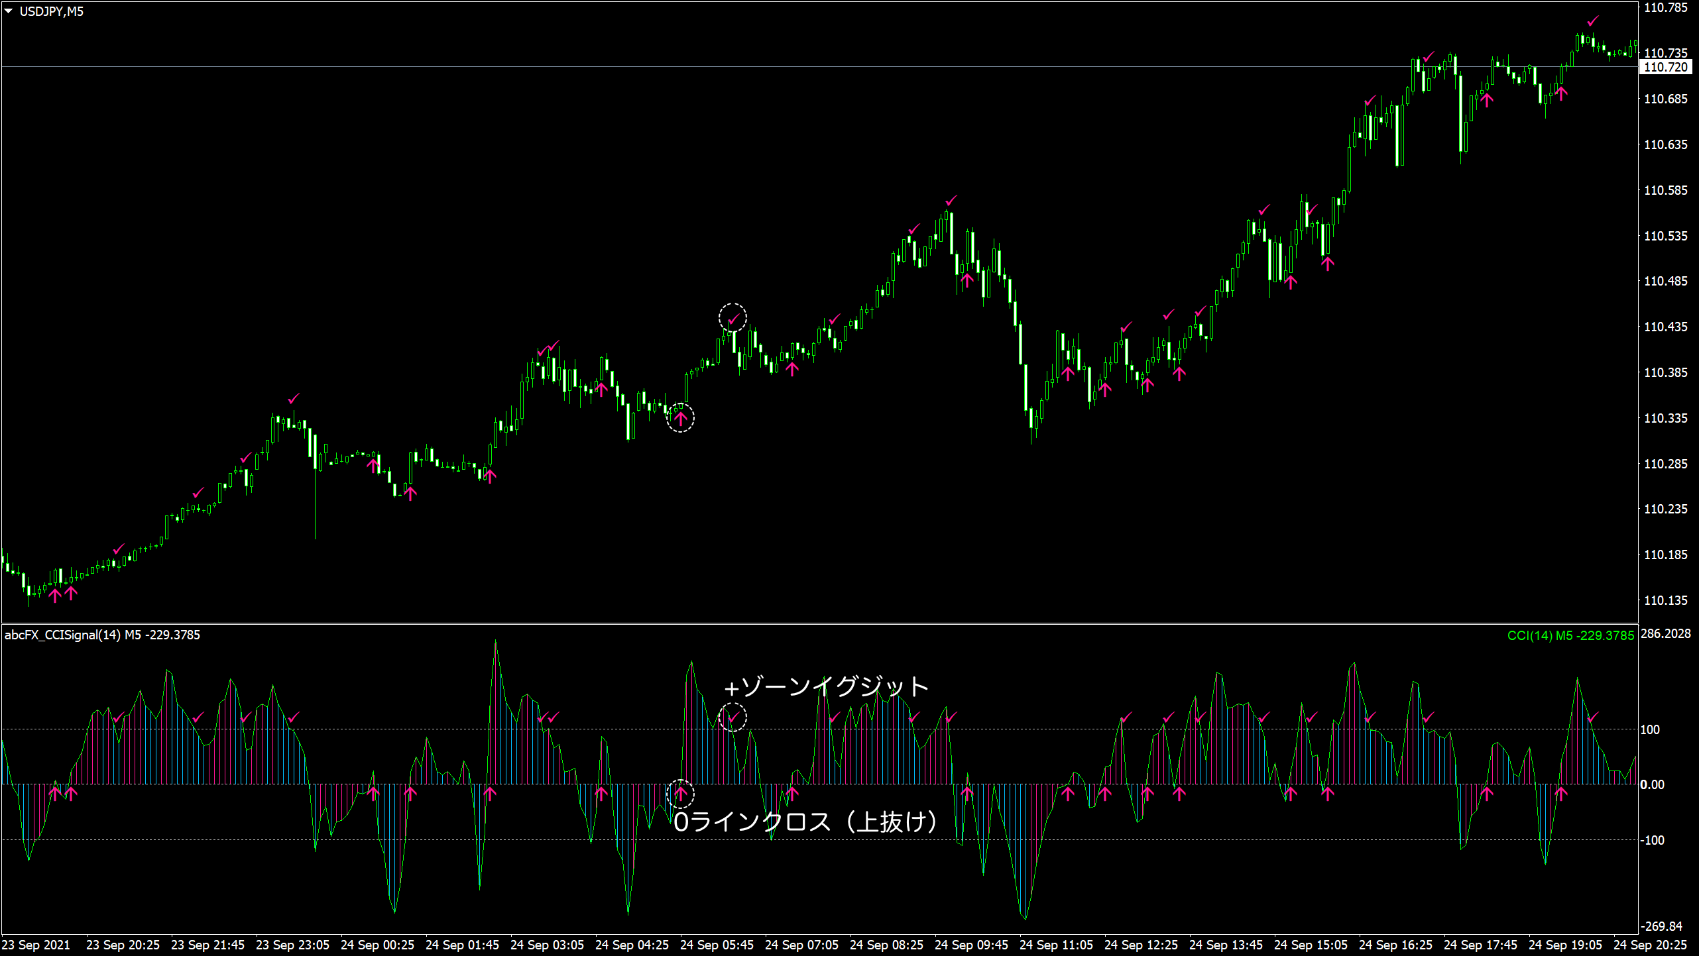Click the 110.785 label on price axis
1699x956 pixels.
coord(1665,8)
